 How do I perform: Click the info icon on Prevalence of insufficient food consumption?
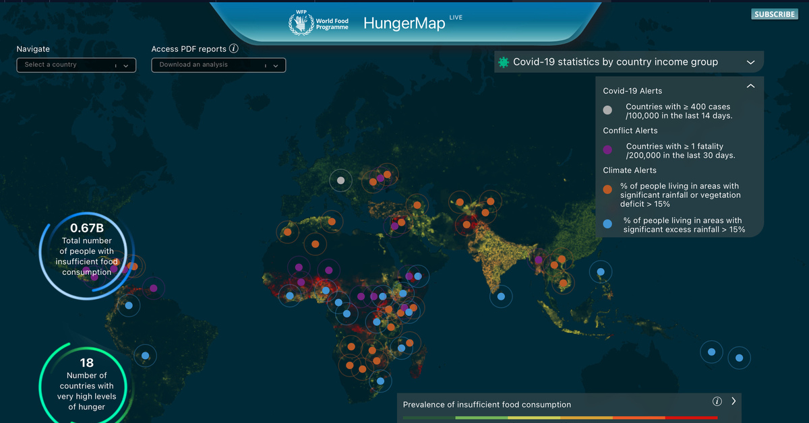(x=717, y=401)
